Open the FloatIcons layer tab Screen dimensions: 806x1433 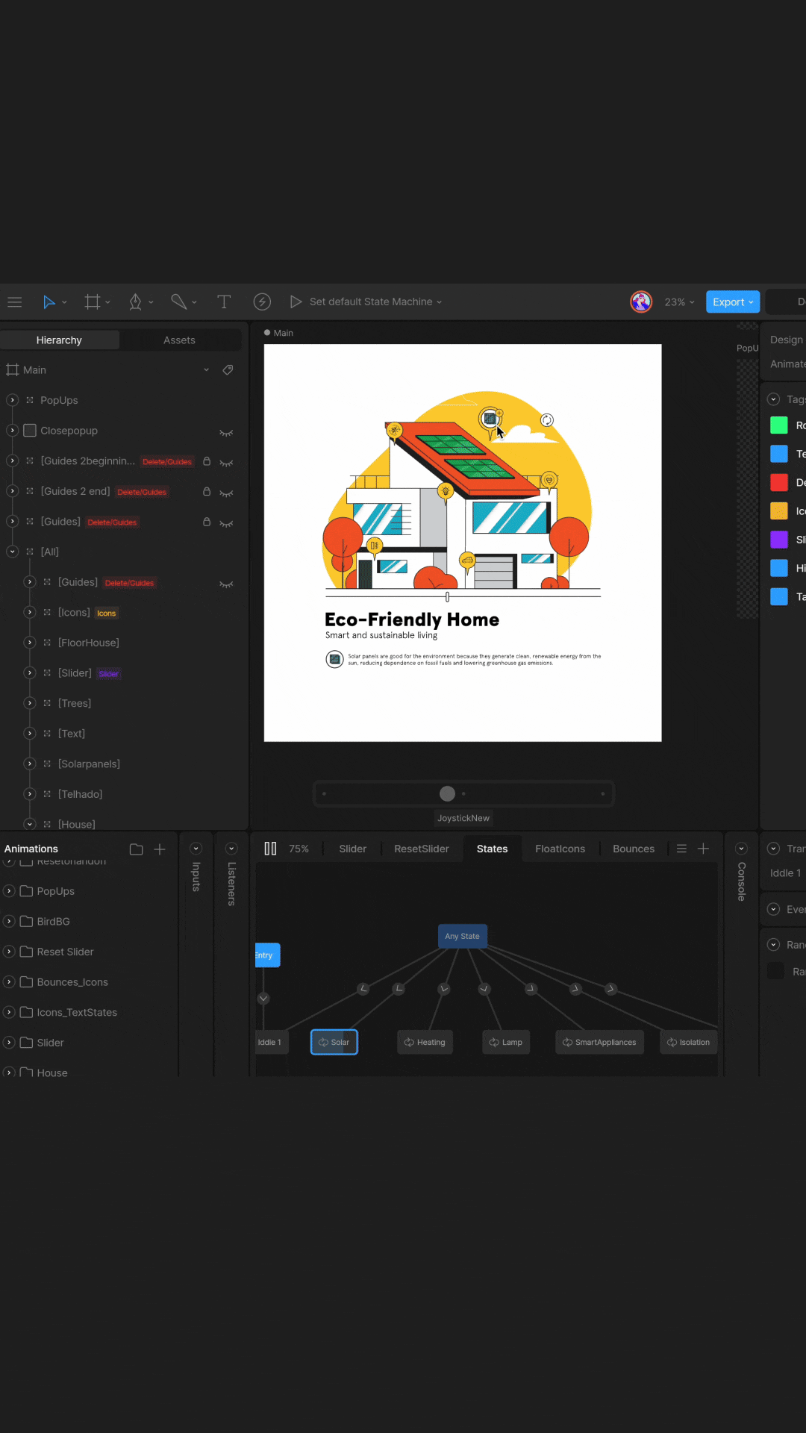pos(560,849)
